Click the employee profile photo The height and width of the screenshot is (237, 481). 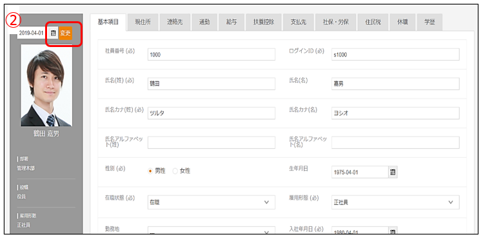(x=46, y=86)
